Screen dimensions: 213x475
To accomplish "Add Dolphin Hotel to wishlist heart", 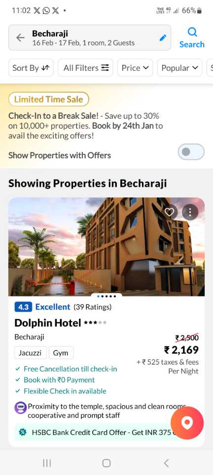I will (169, 212).
